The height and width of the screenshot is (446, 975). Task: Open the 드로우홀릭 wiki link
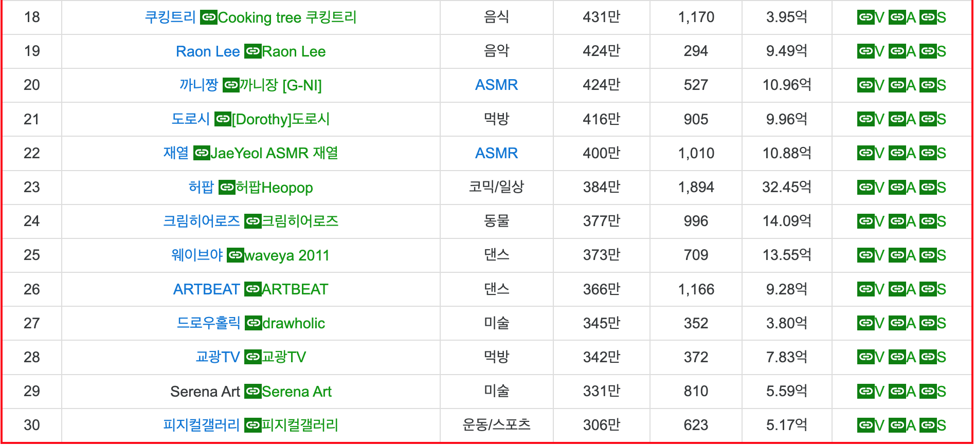pos(209,323)
